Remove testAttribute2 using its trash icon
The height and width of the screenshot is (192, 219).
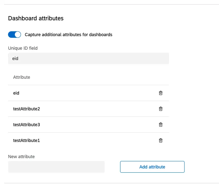click(x=161, y=109)
